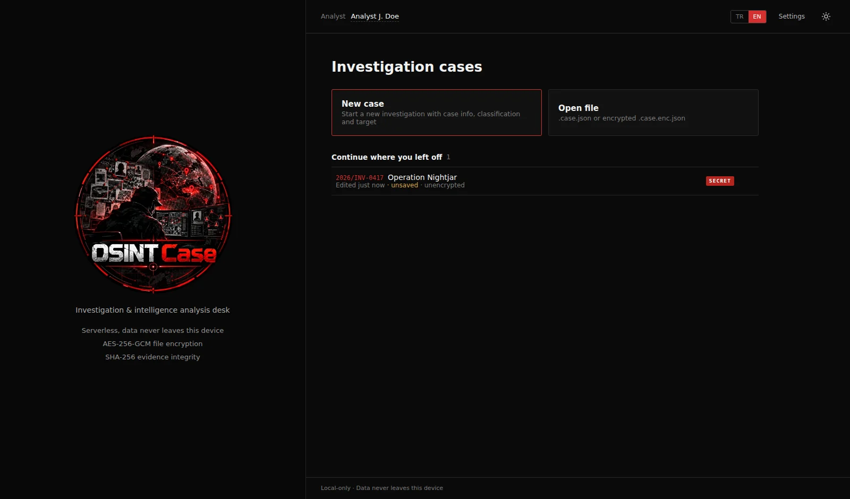This screenshot has width=850, height=499.
Task: Open the Settings menu
Action: coord(792,16)
